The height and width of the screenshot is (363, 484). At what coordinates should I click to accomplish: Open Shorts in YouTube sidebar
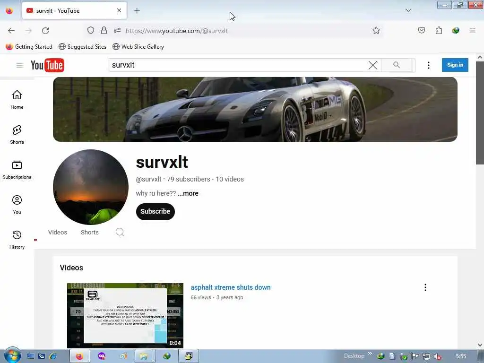17,135
